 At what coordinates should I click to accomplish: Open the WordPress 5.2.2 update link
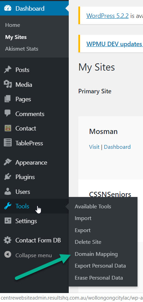pyautogui.click(x=107, y=15)
